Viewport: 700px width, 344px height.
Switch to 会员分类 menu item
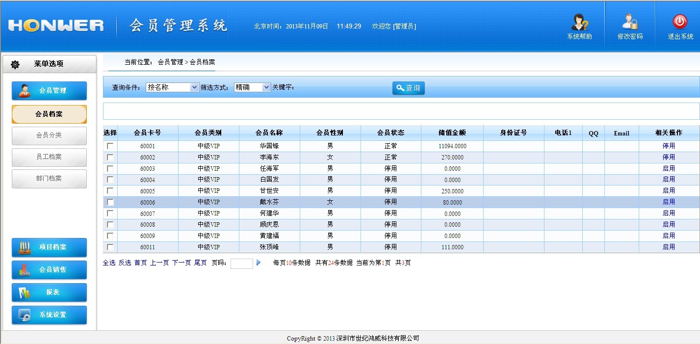point(49,135)
